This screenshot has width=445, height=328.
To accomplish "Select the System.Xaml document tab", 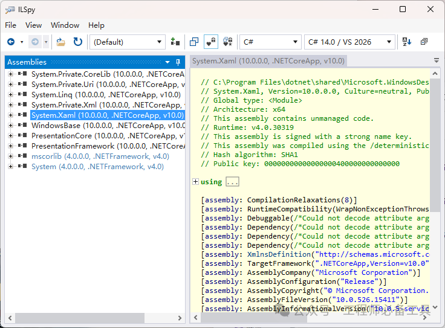I will coord(268,61).
